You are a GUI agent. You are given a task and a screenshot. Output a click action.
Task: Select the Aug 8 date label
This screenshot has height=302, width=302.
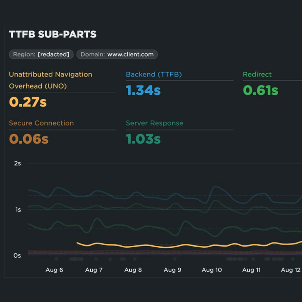click(x=133, y=270)
